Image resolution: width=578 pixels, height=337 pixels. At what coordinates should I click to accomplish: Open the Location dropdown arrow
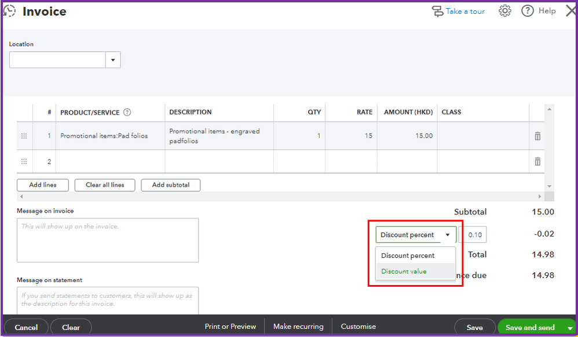[113, 60]
